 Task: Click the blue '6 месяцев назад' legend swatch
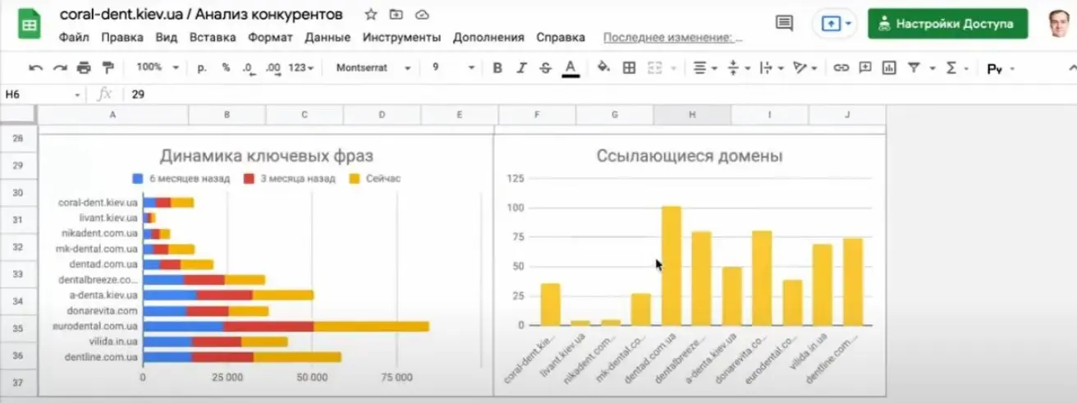(x=137, y=178)
